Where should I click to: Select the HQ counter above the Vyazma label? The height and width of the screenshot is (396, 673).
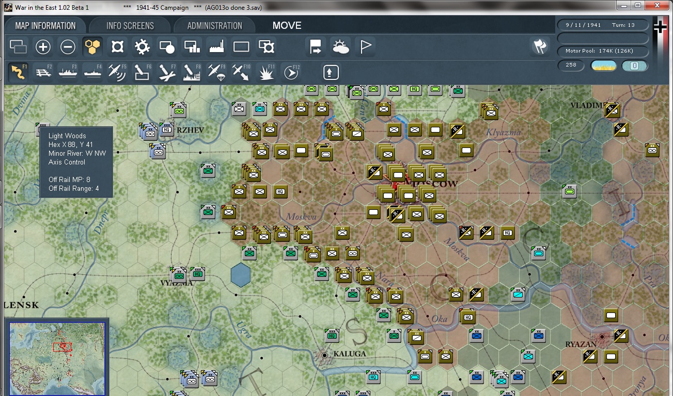coord(198,274)
